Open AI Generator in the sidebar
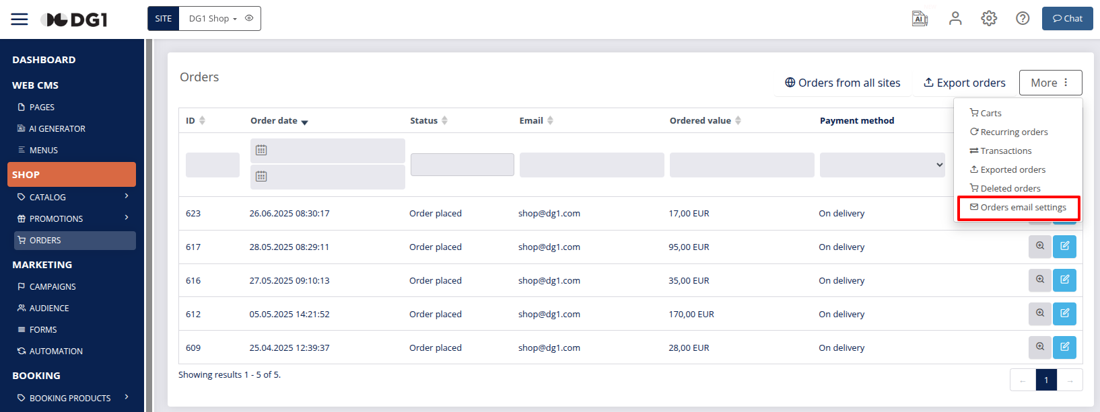Image resolution: width=1100 pixels, height=412 pixels. (57, 128)
